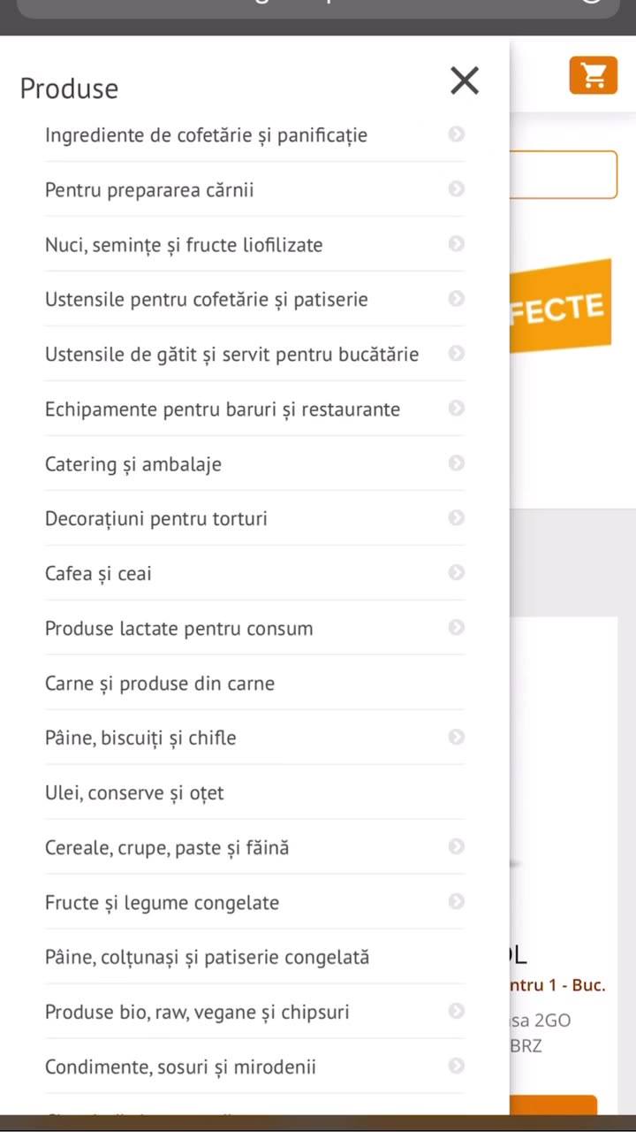Expand arrow beside Ingrediente de cofetărie și panificație

tap(456, 134)
